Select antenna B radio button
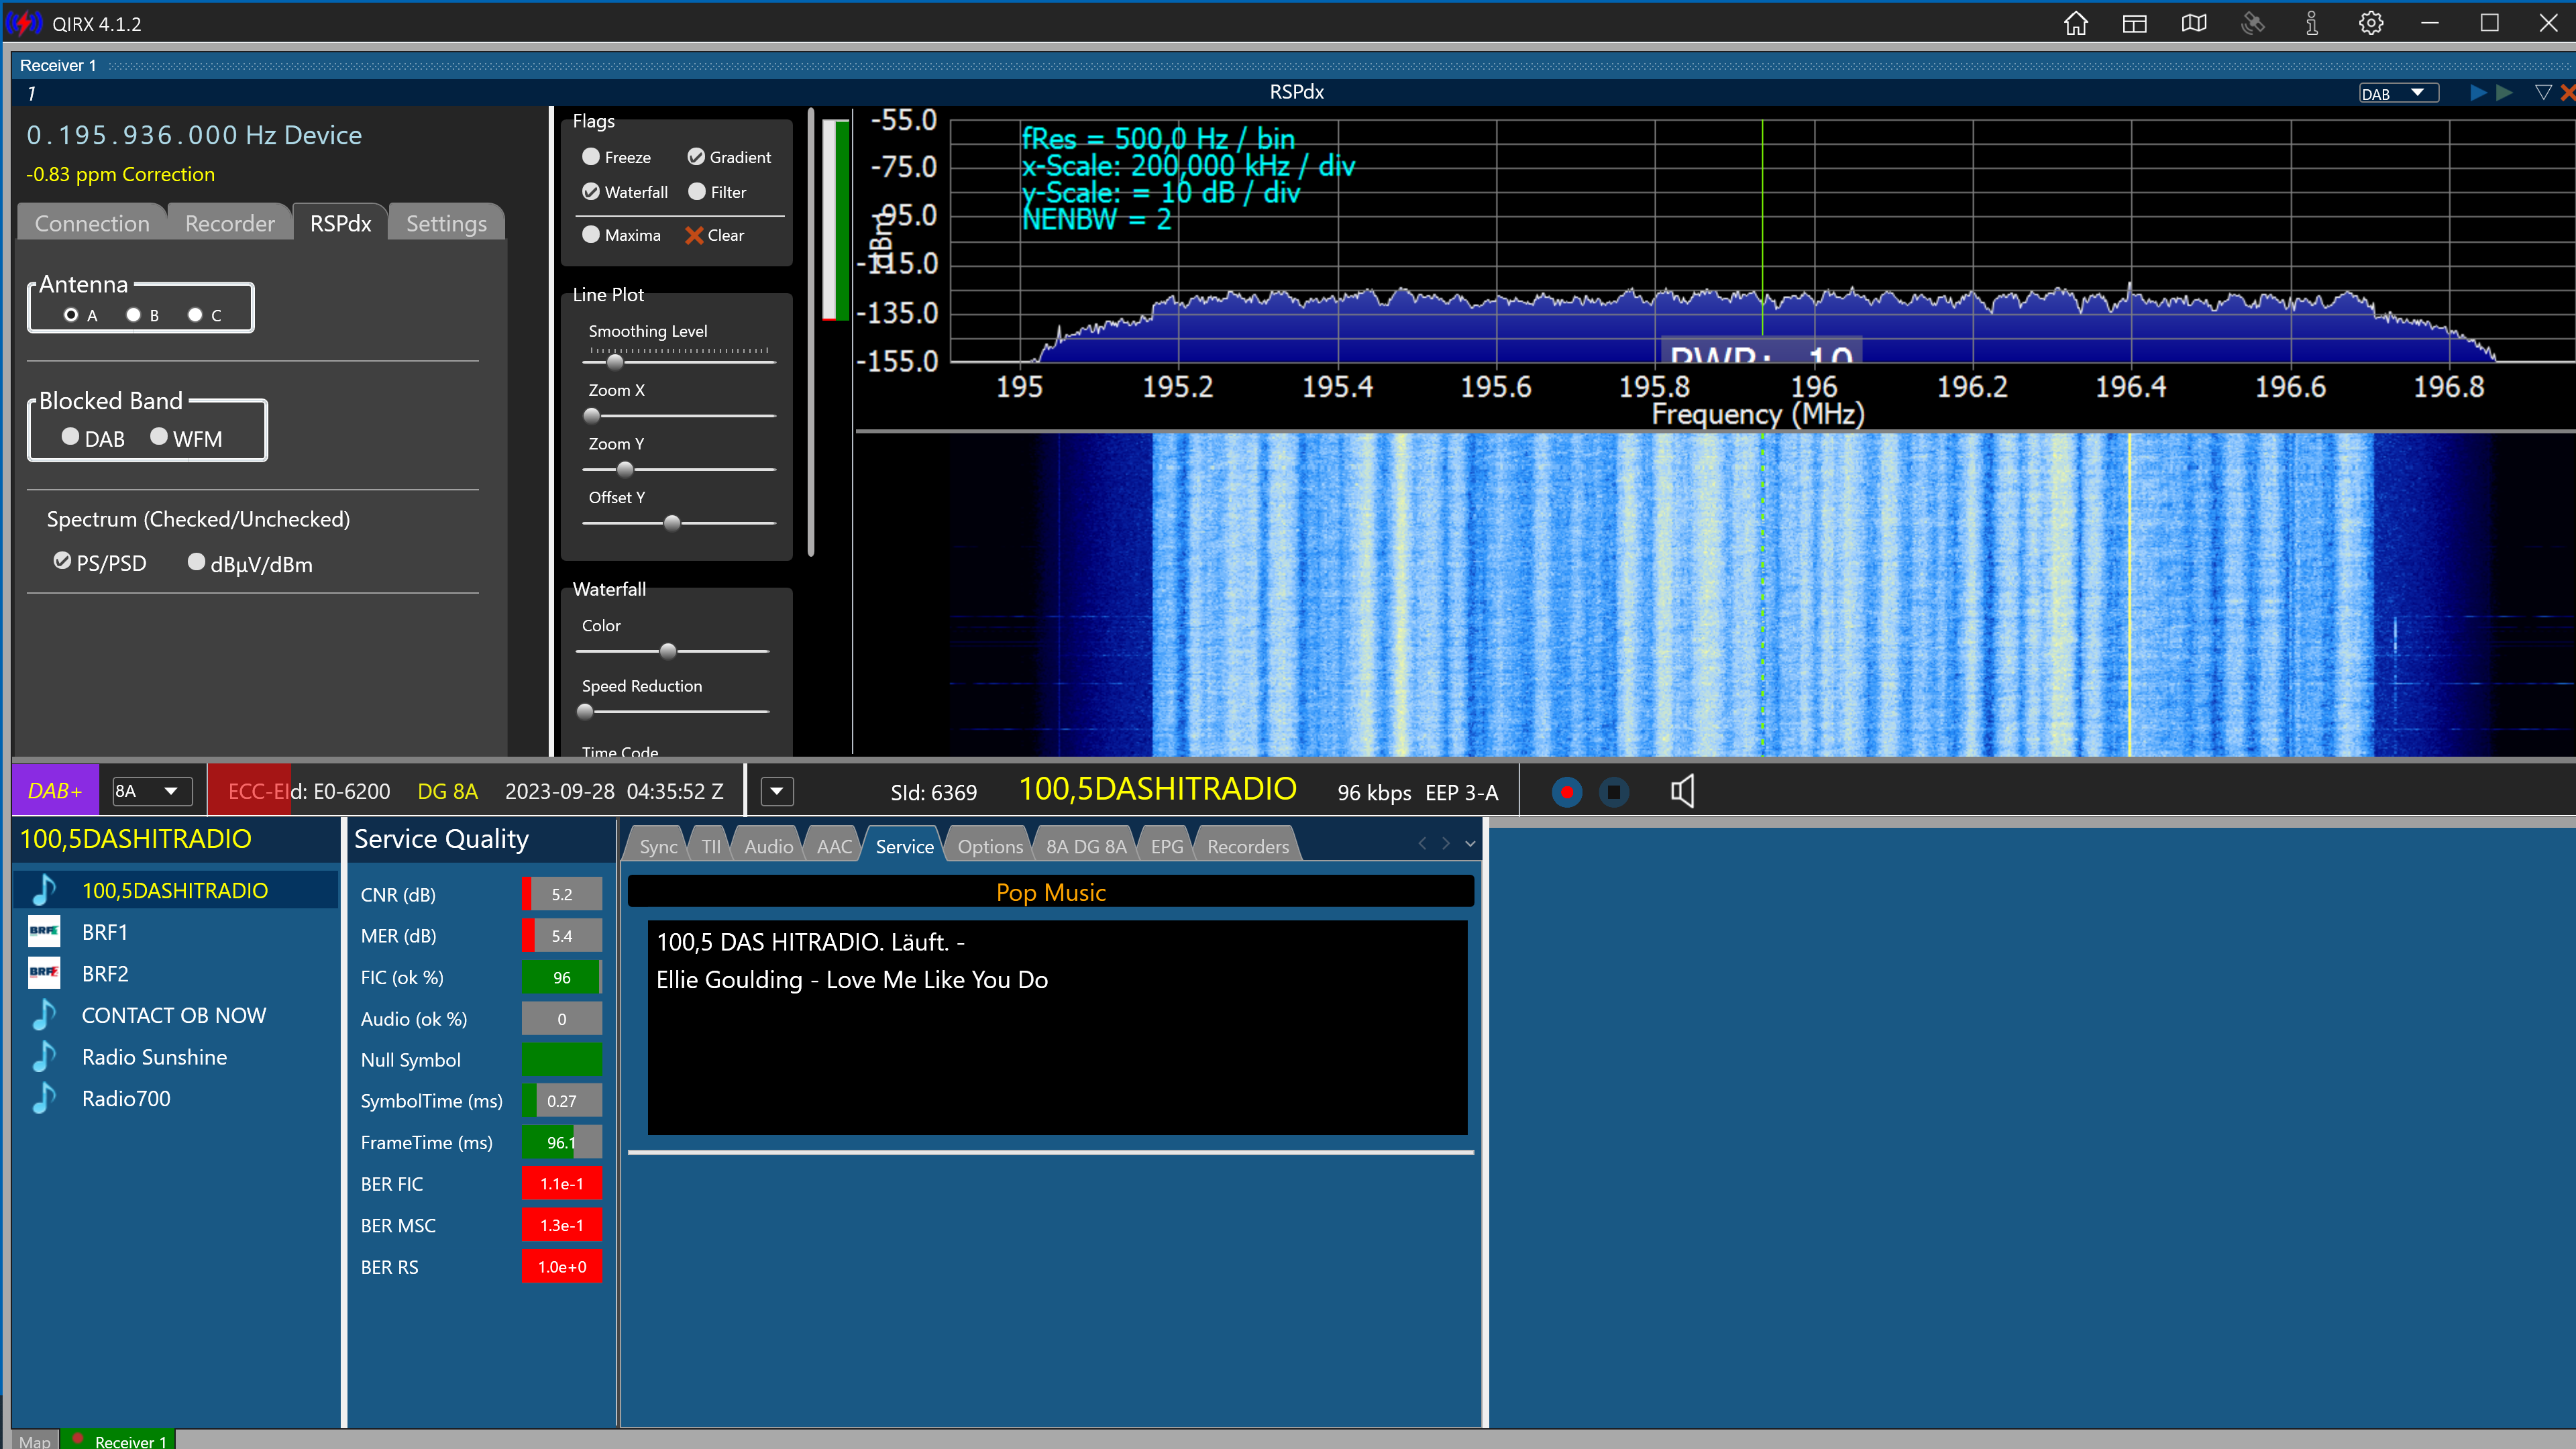The image size is (2576, 1449). (x=134, y=315)
